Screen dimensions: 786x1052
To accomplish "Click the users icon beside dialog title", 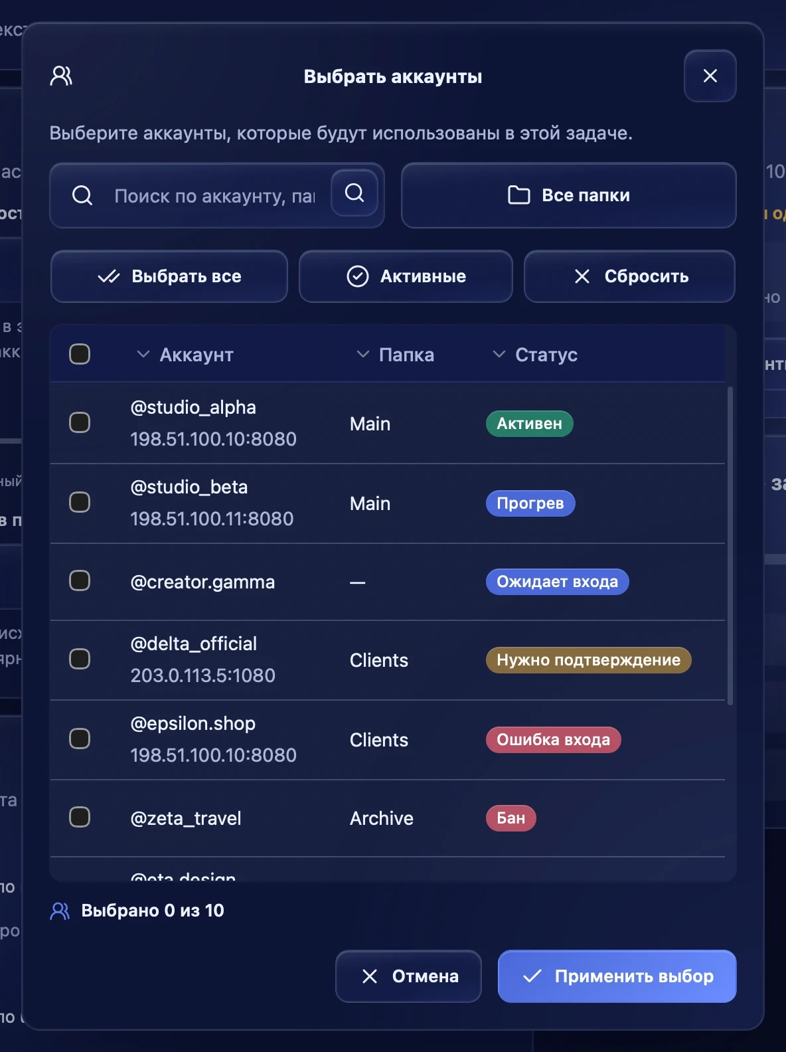I will click(x=61, y=76).
